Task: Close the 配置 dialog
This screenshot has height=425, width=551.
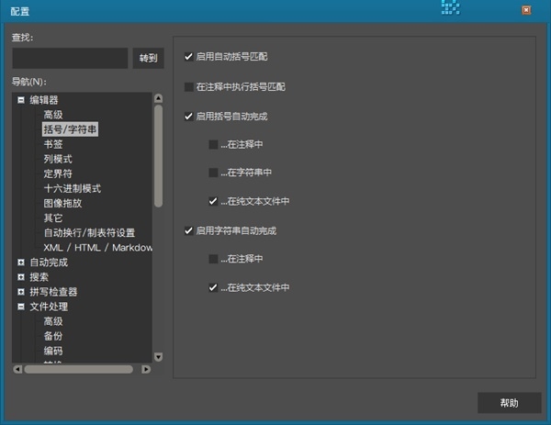Action: point(526,10)
